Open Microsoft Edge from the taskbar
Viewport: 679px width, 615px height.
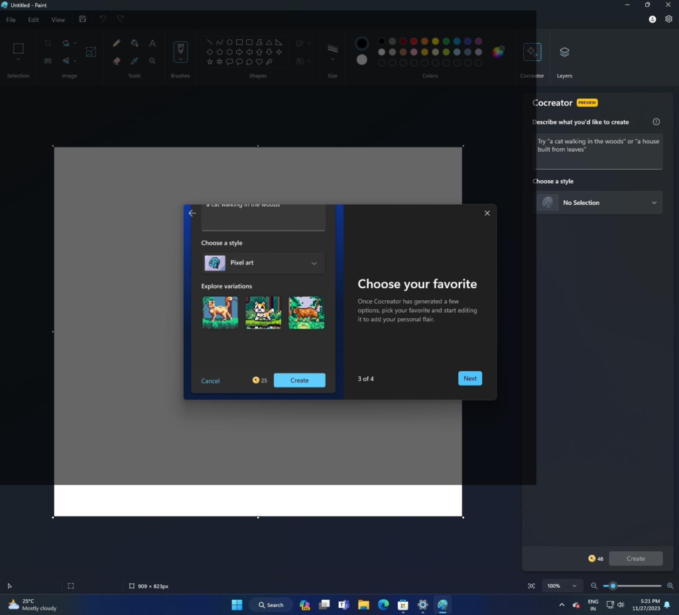[x=383, y=604]
